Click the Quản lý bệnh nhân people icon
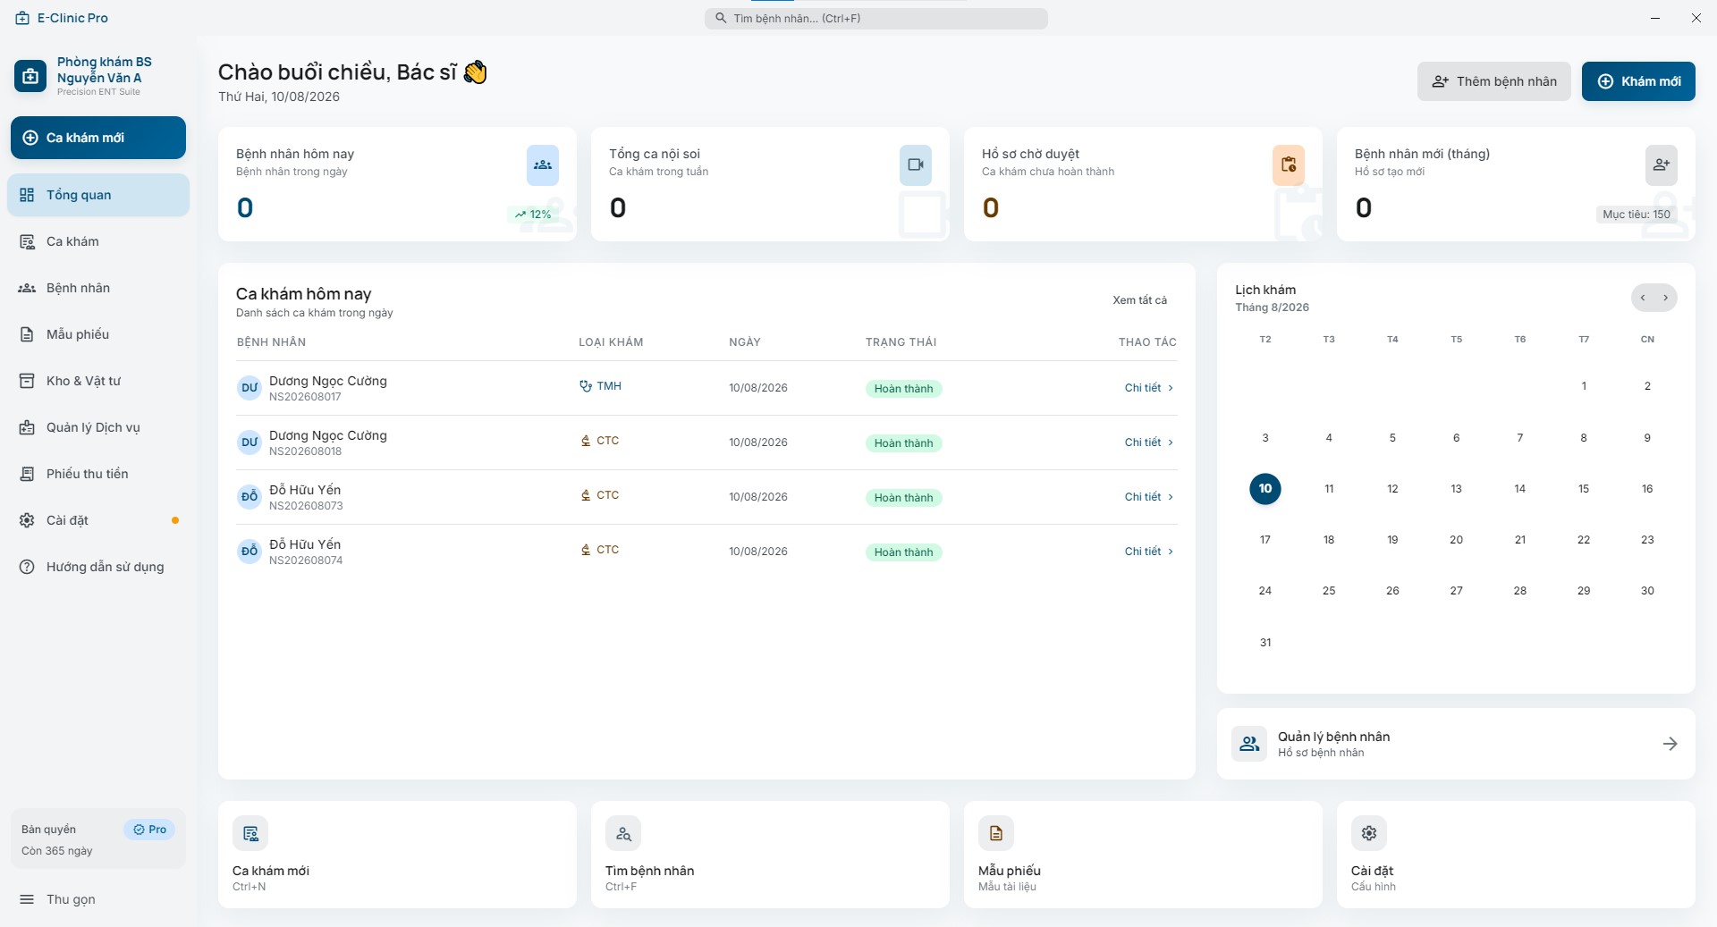 click(x=1249, y=744)
